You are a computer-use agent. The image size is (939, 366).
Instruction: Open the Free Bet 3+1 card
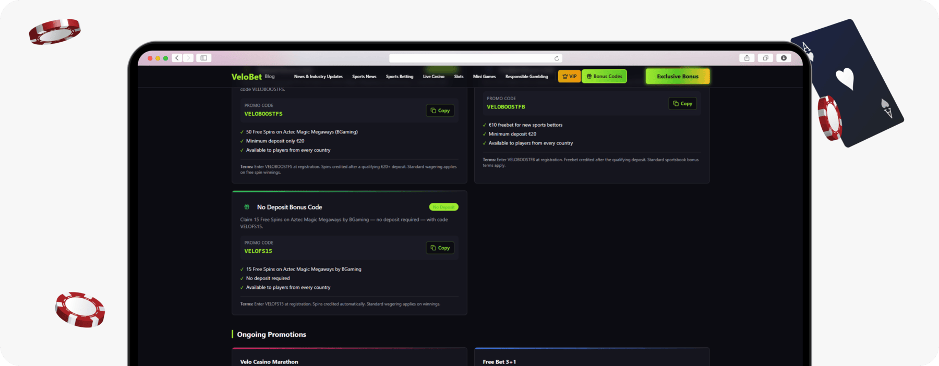(592, 357)
